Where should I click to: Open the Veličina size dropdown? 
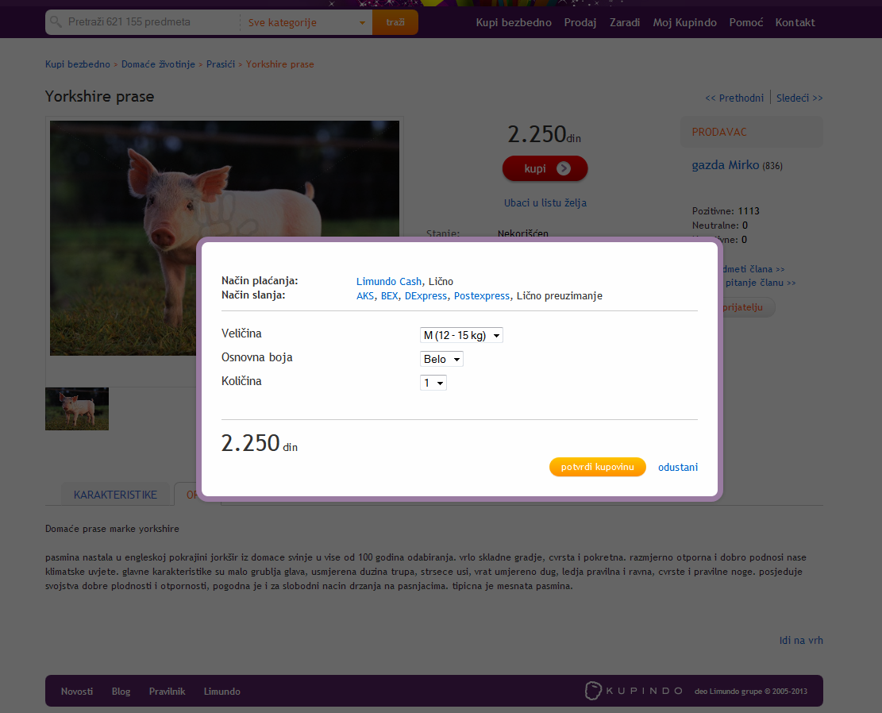point(461,336)
